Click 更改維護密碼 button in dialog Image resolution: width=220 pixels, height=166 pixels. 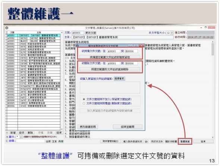coord(88,127)
